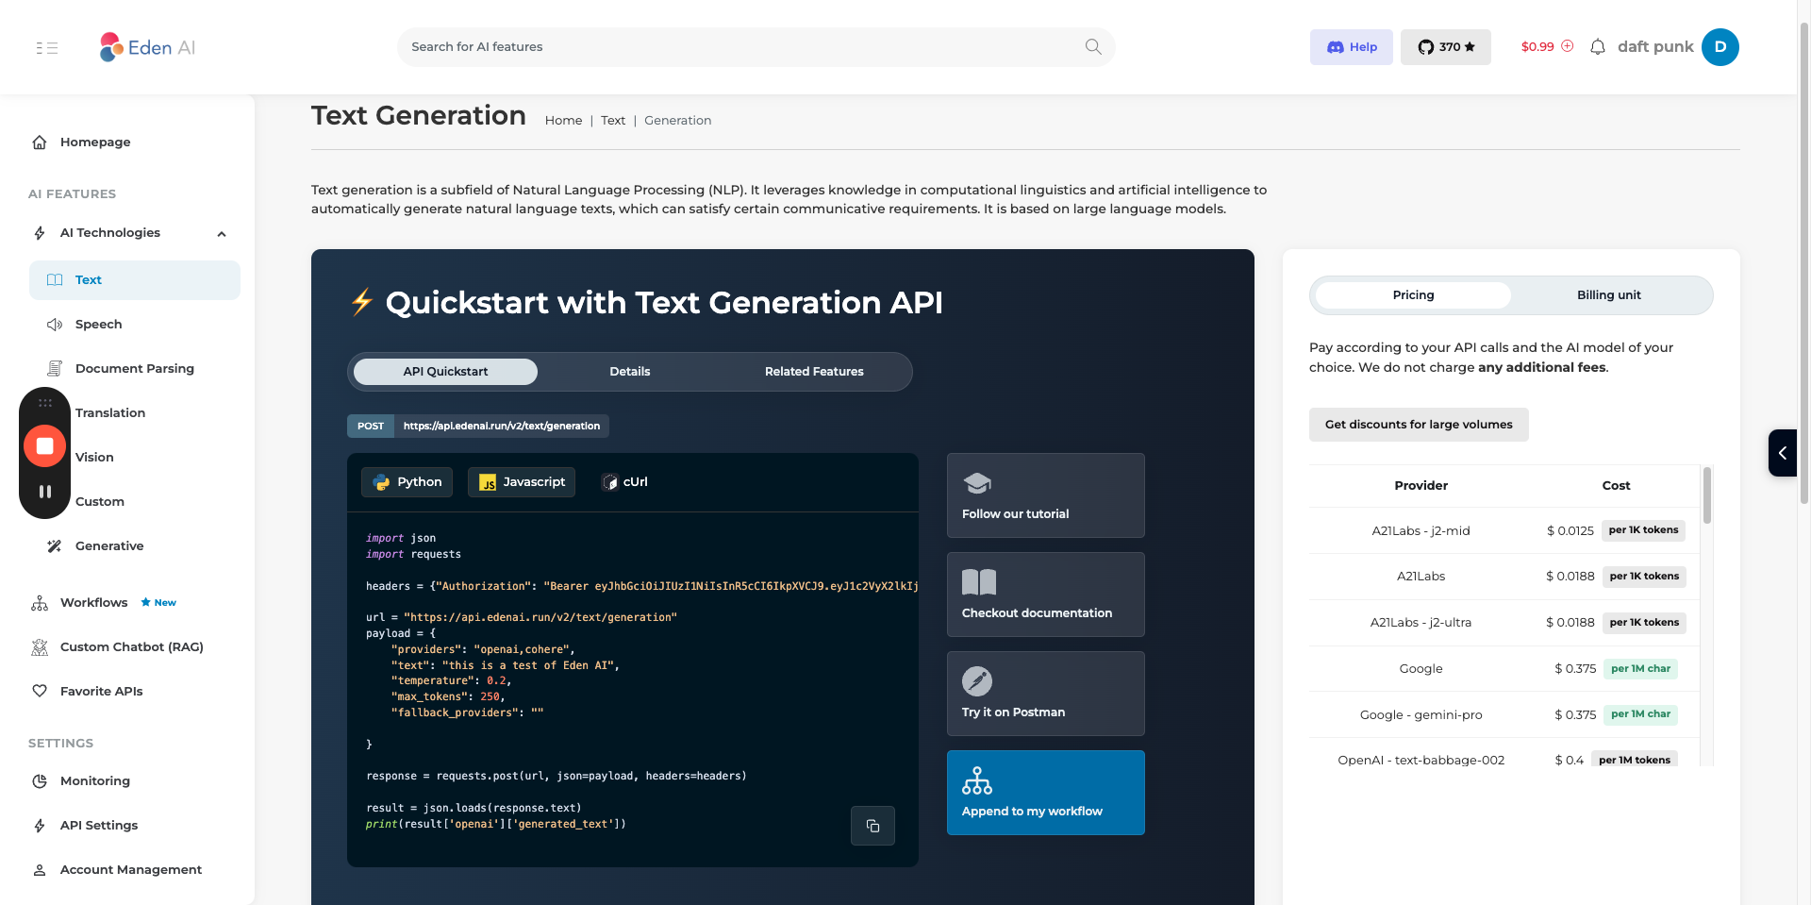This screenshot has height=905, width=1811.
Task: Click the API endpoint URL
Action: [x=502, y=427]
